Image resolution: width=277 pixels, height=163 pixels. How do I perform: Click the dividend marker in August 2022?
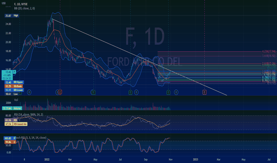(136, 92)
